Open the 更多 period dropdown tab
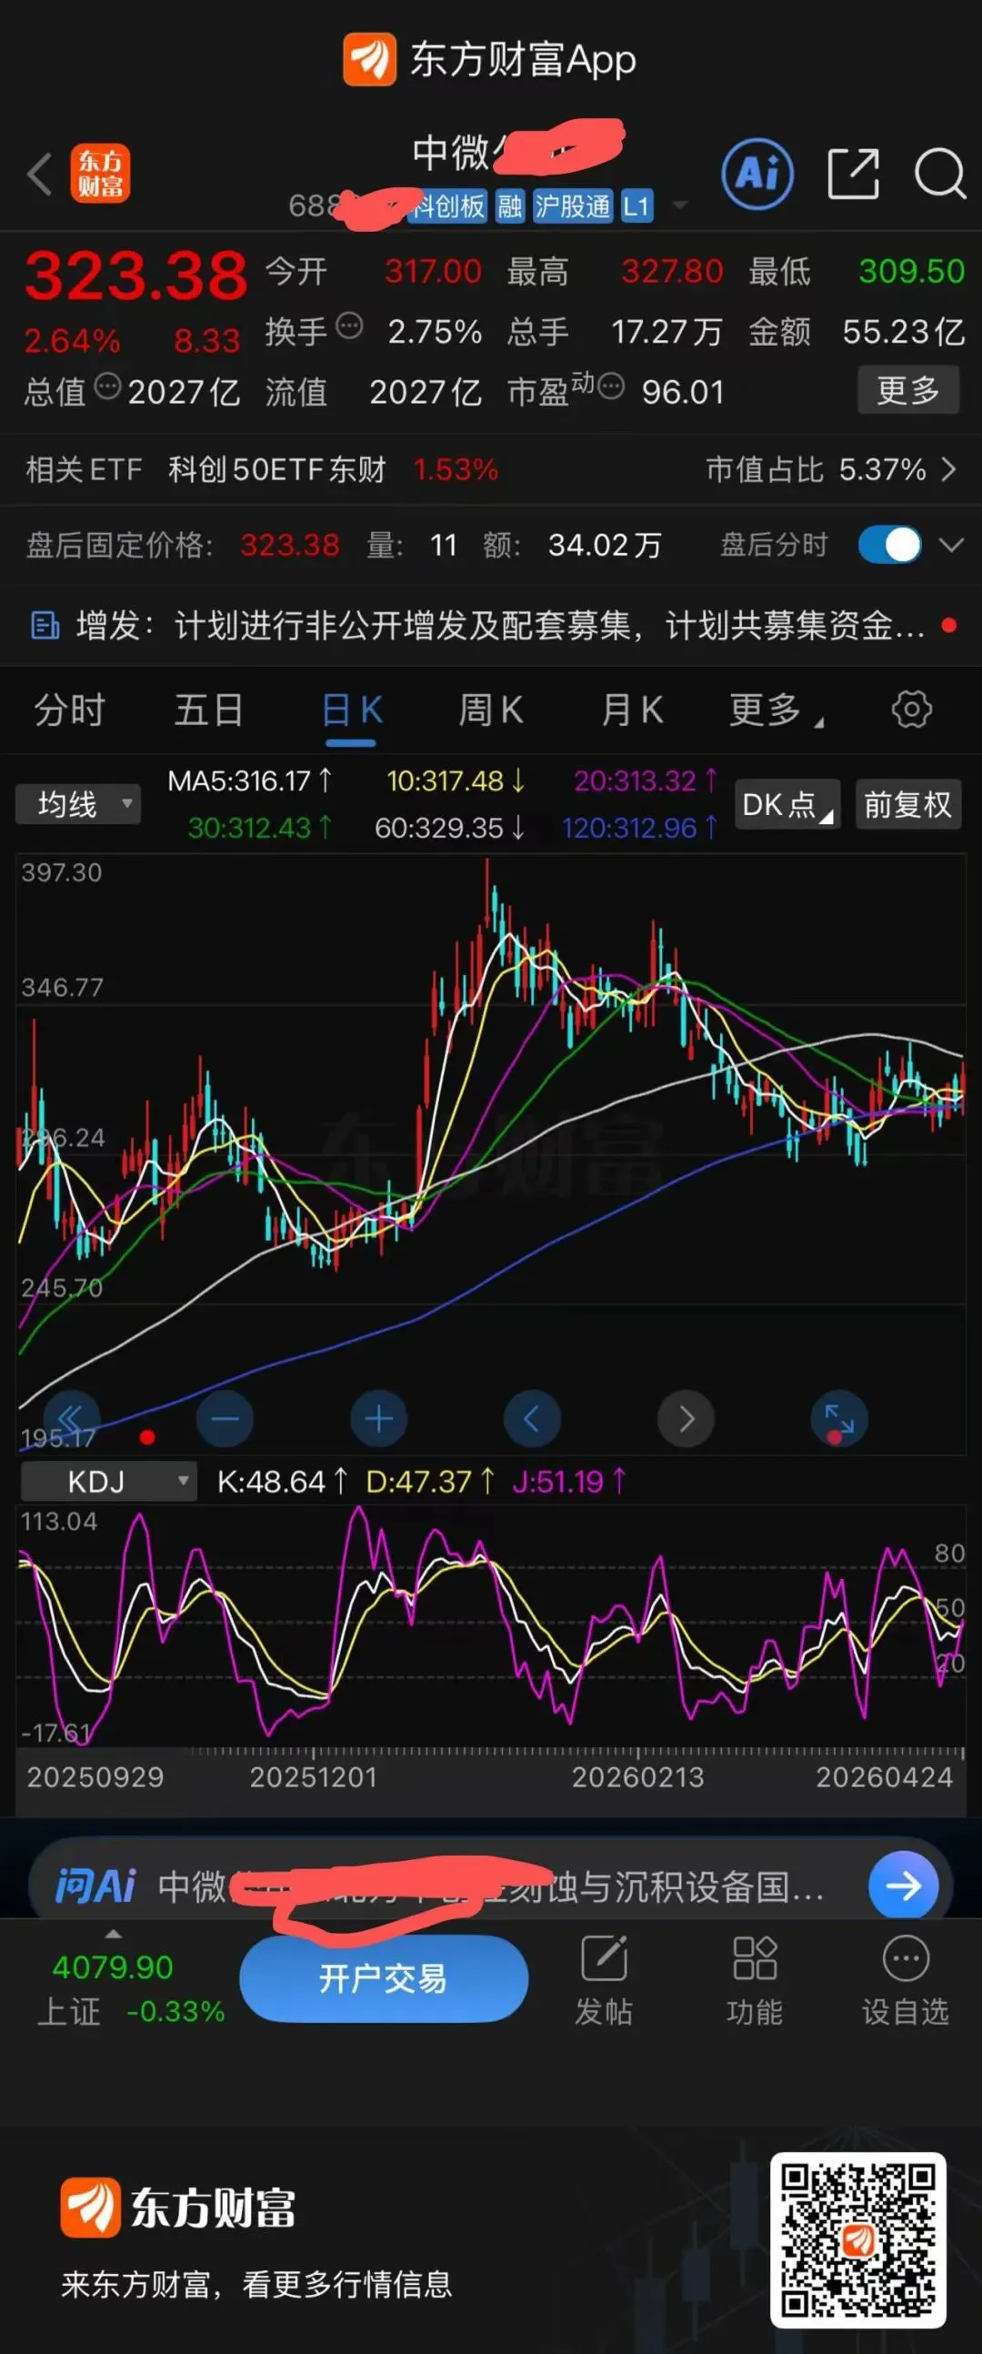This screenshot has width=982, height=2354. pyautogui.click(x=775, y=709)
